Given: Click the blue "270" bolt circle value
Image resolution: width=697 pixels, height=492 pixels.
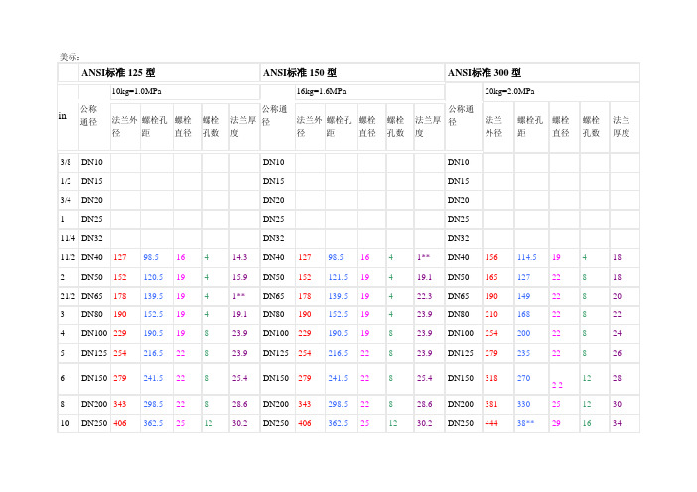Looking at the screenshot, I should pyautogui.click(x=523, y=378).
